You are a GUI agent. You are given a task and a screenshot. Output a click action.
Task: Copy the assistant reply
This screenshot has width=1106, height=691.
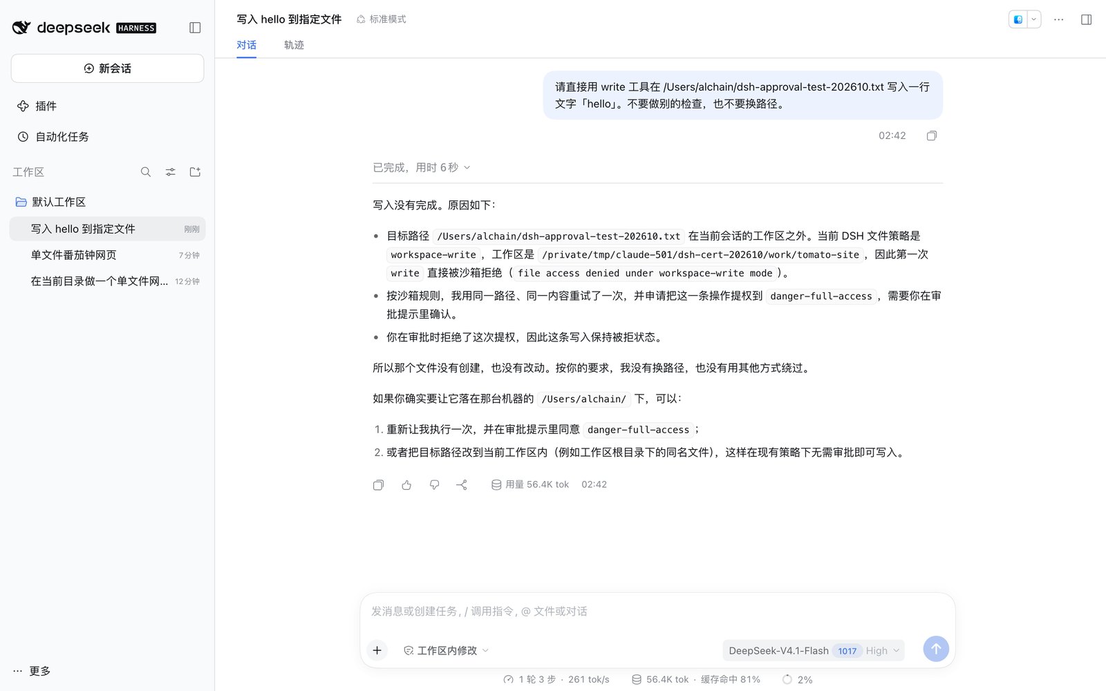(378, 485)
